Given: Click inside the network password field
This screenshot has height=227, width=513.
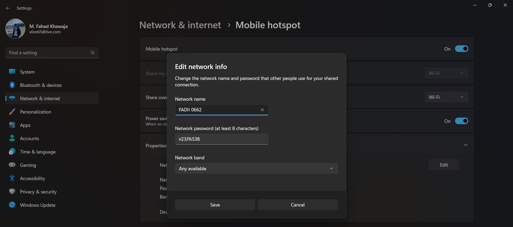Looking at the screenshot, I should [x=221, y=139].
